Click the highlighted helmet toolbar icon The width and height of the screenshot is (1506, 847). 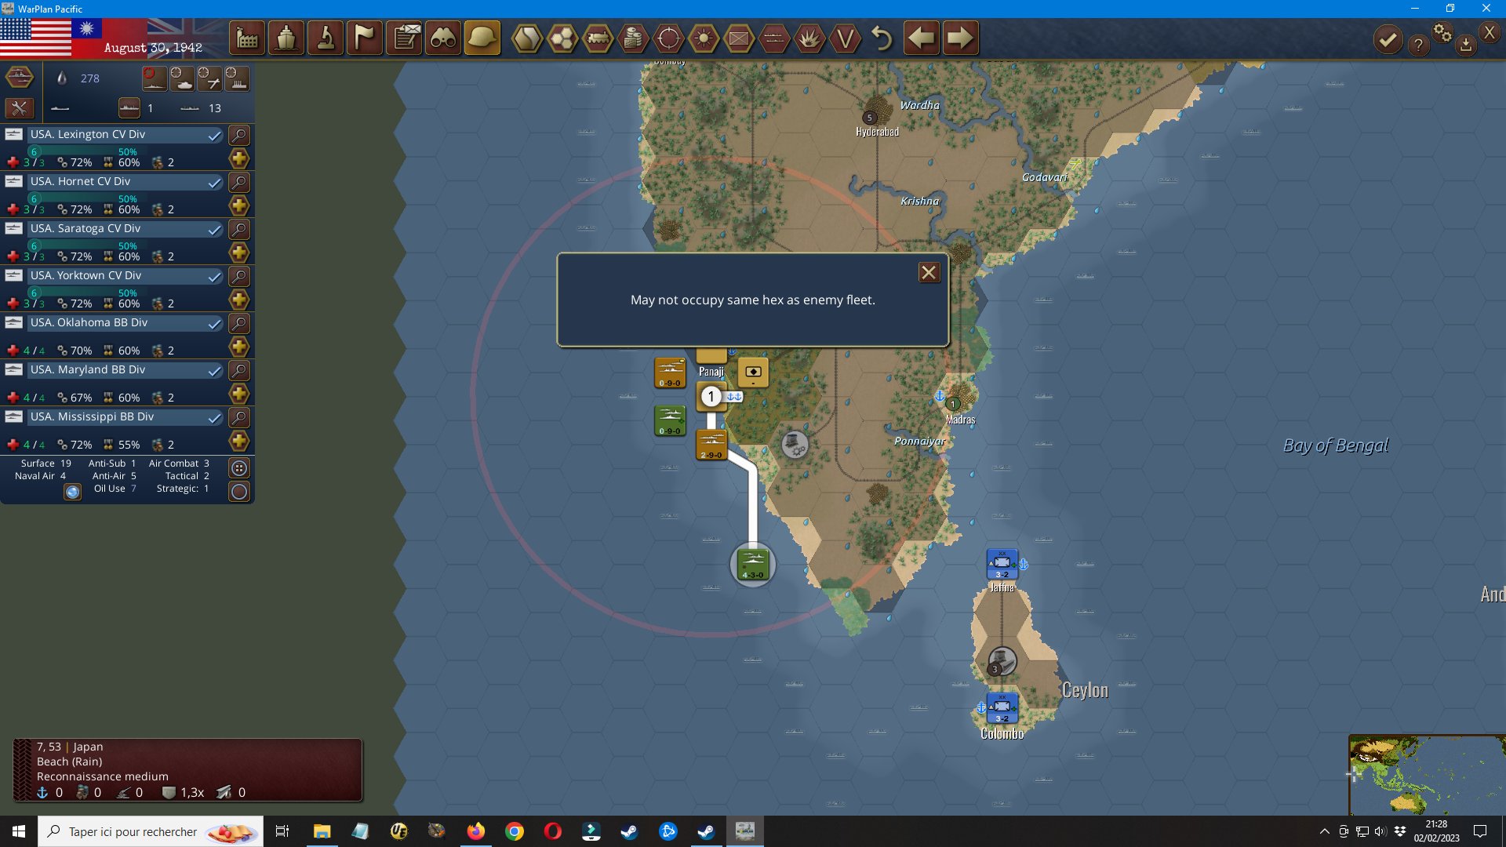(x=482, y=38)
